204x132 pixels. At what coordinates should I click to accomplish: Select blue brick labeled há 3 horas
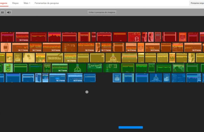(57, 78)
